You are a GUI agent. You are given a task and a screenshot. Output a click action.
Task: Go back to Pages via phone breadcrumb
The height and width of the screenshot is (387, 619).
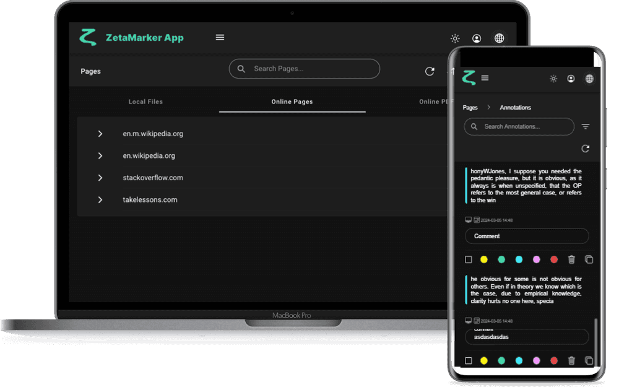470,108
